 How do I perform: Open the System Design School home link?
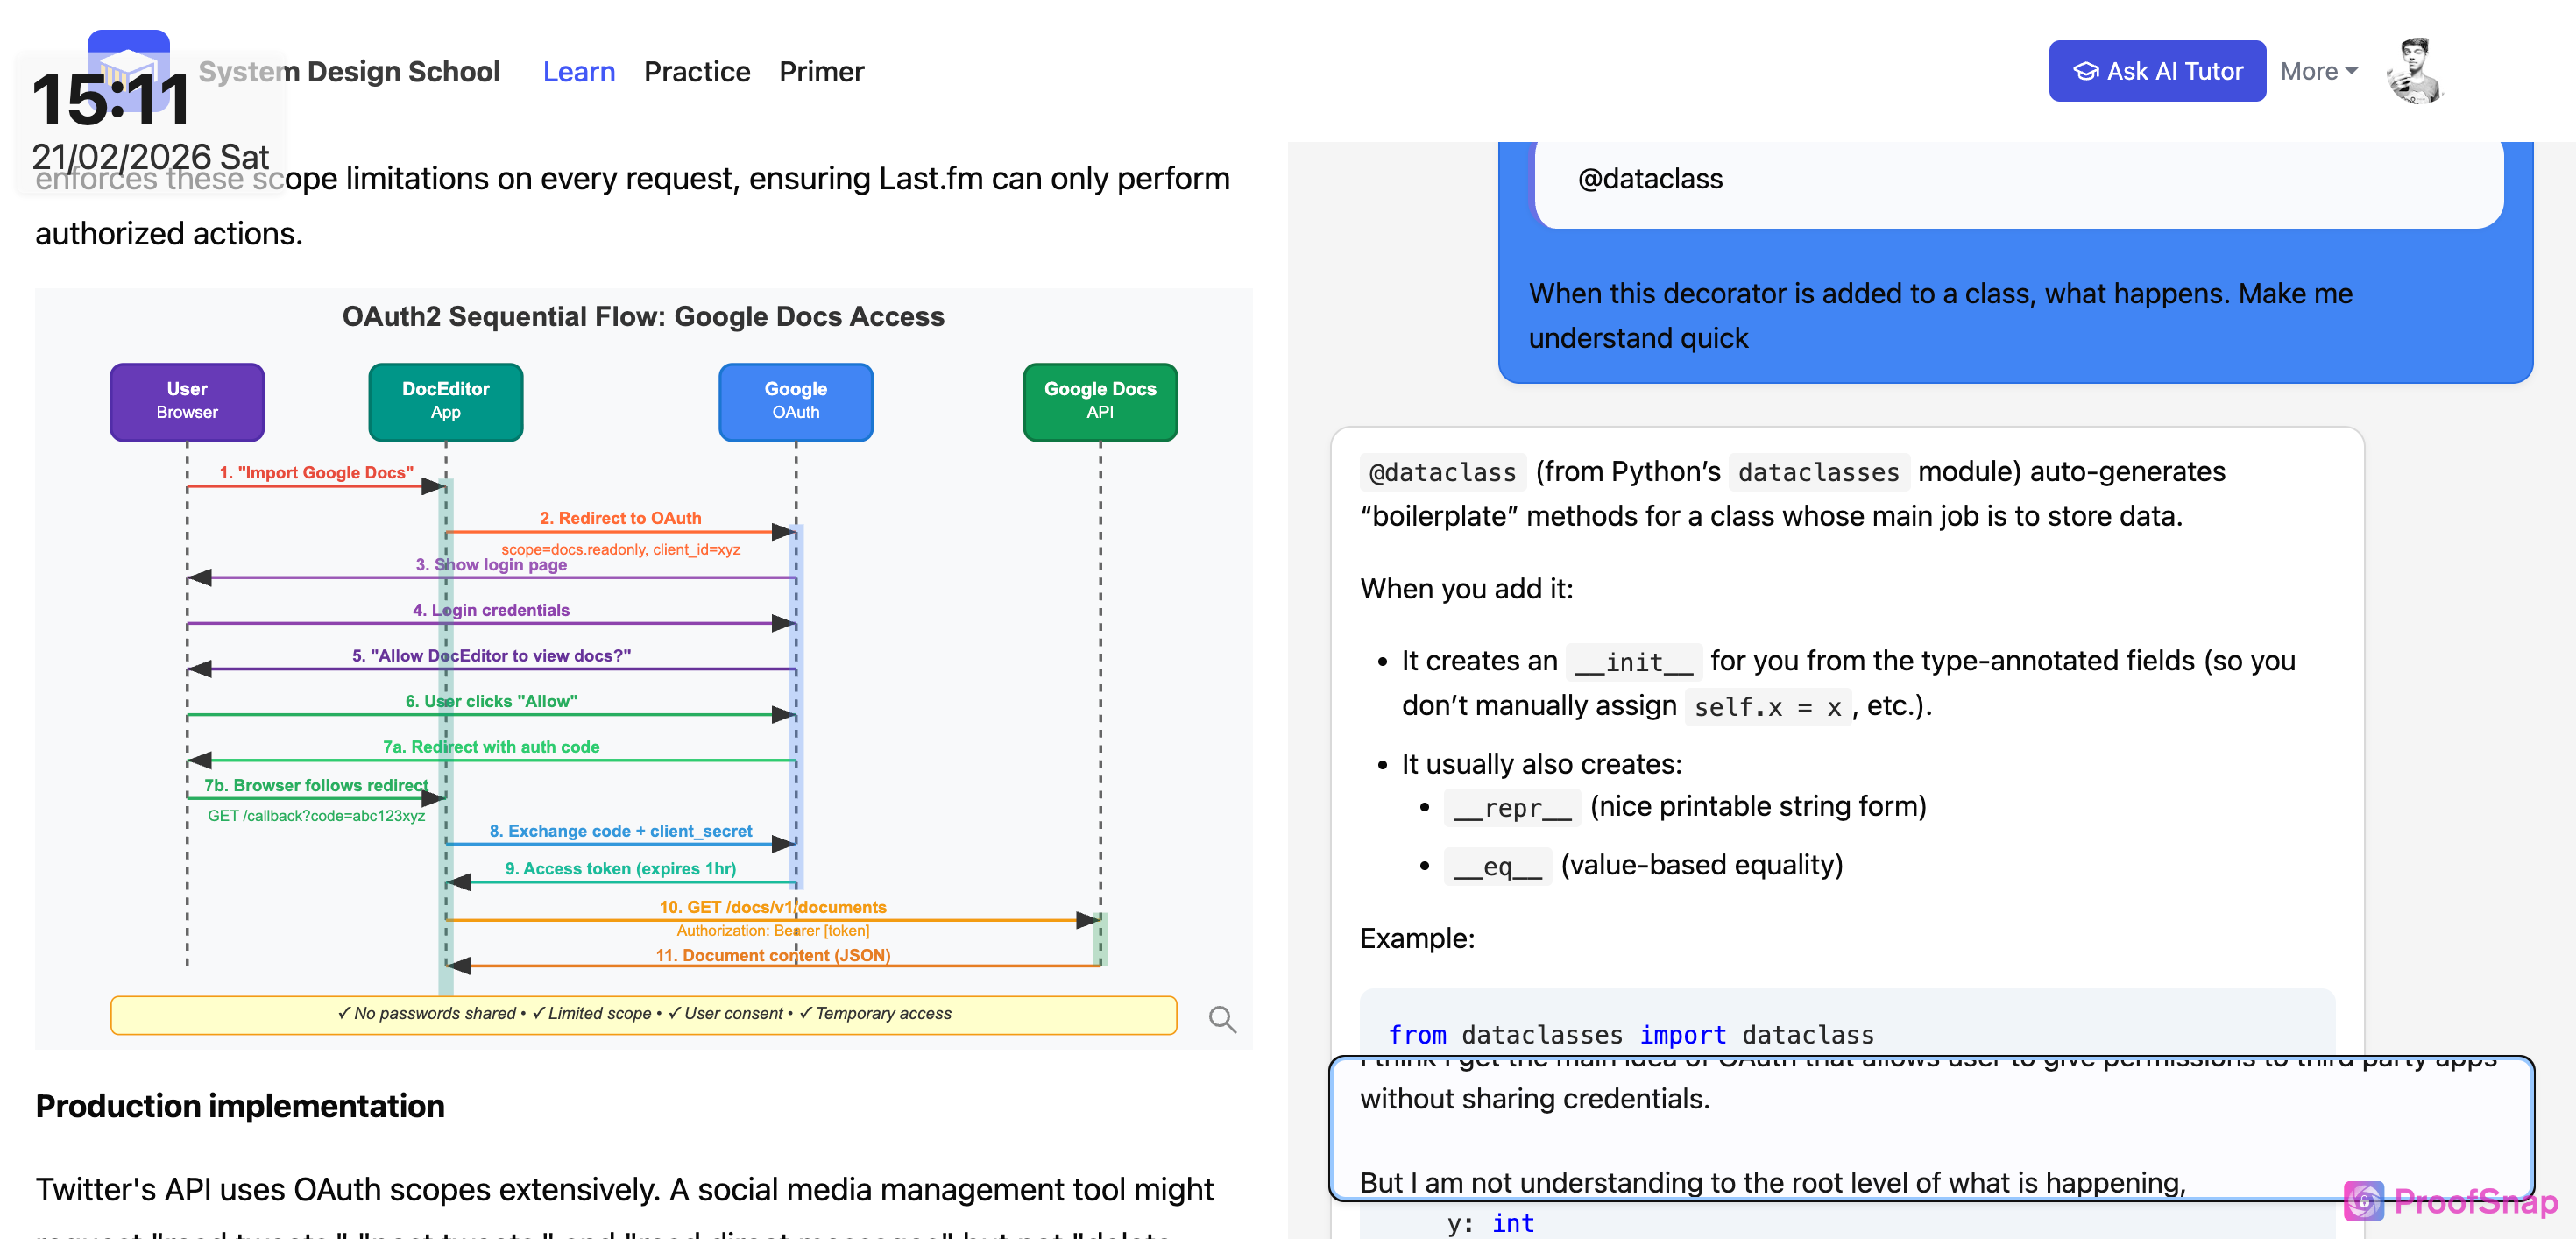[x=349, y=72]
